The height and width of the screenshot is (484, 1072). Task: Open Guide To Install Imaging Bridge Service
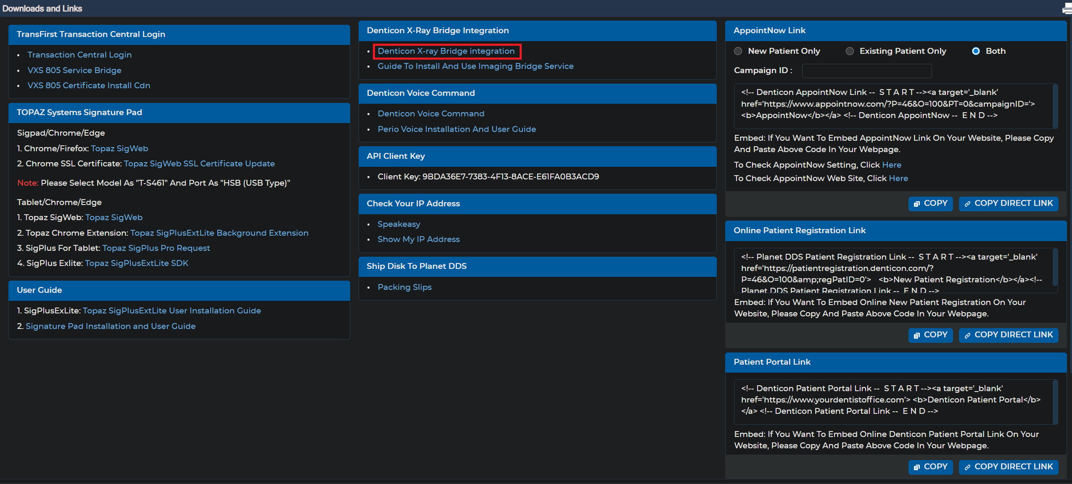click(x=475, y=66)
